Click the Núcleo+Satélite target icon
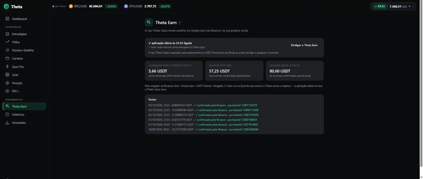 click(7, 50)
